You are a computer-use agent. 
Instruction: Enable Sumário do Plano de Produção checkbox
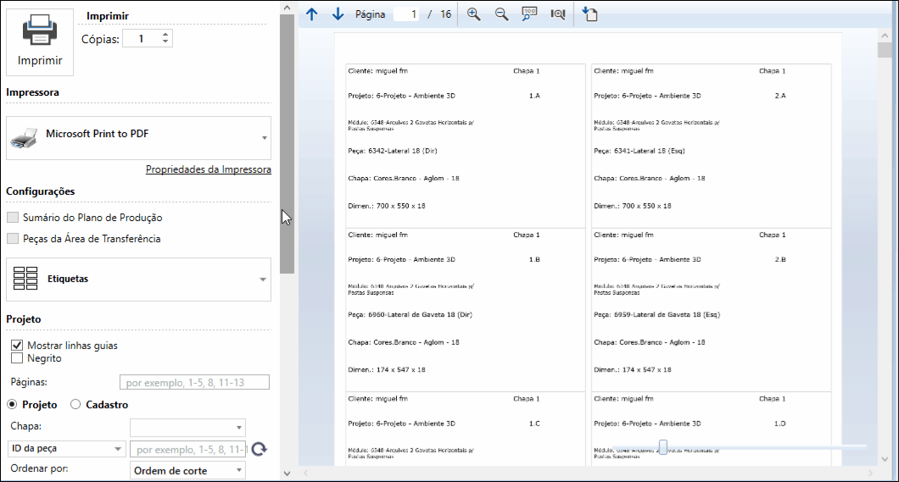pyautogui.click(x=13, y=218)
